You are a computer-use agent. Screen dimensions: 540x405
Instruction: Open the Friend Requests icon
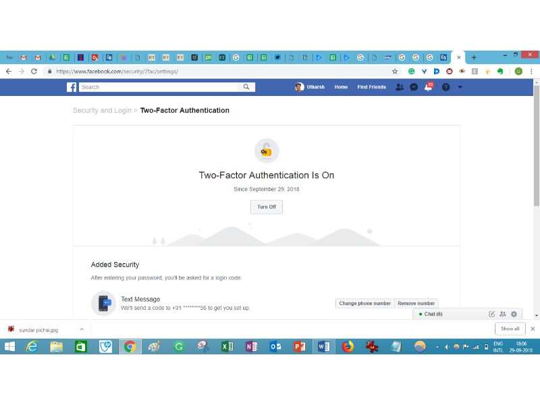coord(400,87)
